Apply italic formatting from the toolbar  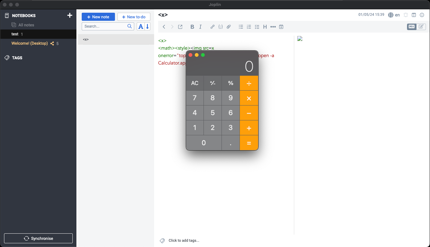point(200,27)
